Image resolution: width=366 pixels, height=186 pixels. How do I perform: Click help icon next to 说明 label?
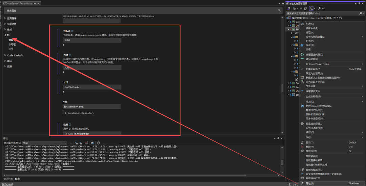70,125
